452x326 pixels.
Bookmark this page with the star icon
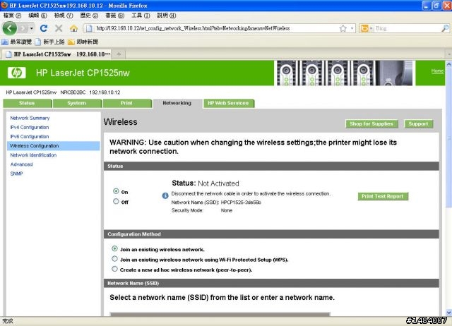pos(343,28)
